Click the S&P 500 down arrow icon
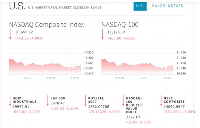 click(48, 102)
